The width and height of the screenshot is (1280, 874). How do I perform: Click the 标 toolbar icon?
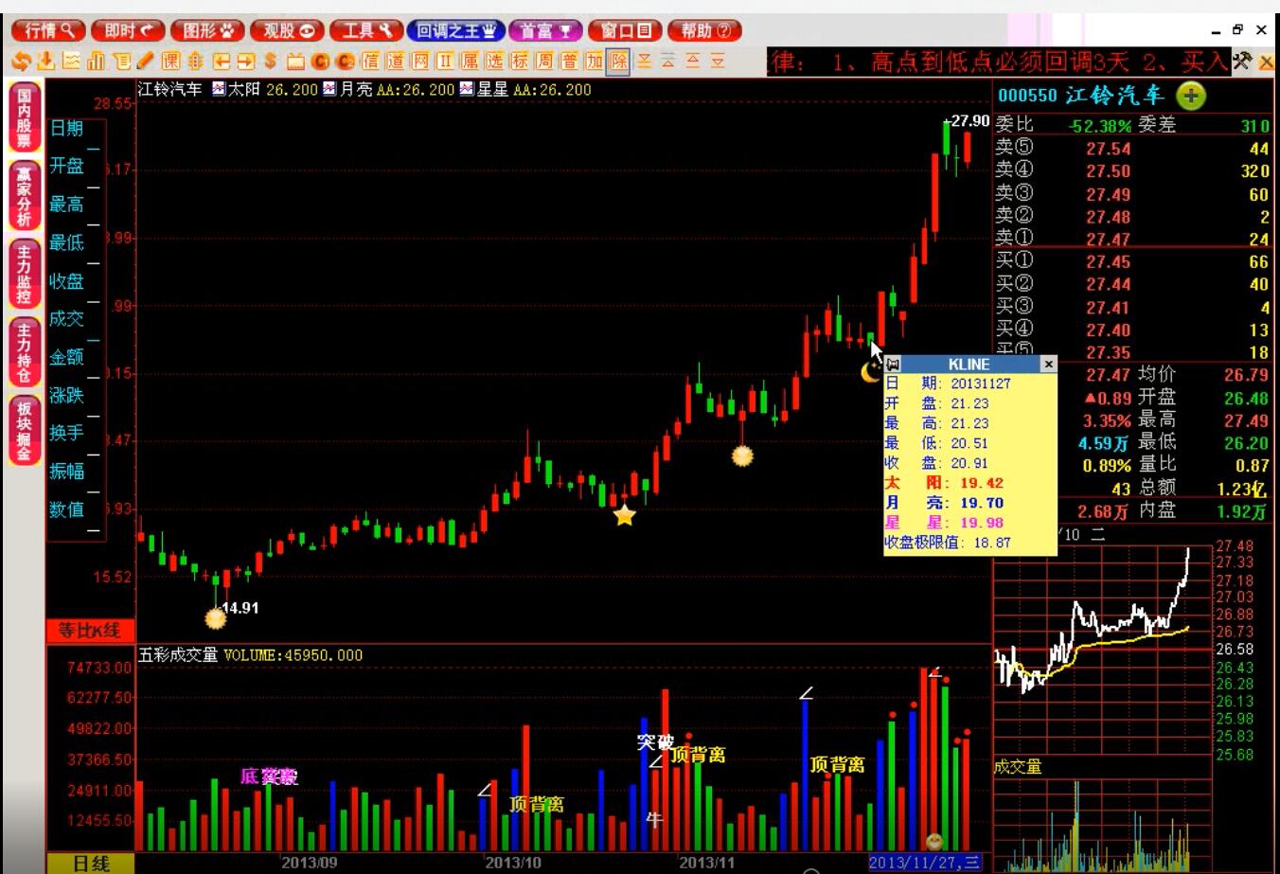(x=519, y=62)
